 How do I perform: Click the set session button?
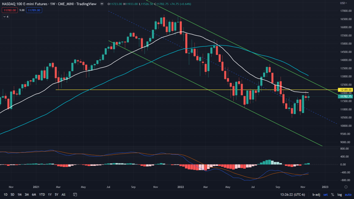click(x=326, y=195)
